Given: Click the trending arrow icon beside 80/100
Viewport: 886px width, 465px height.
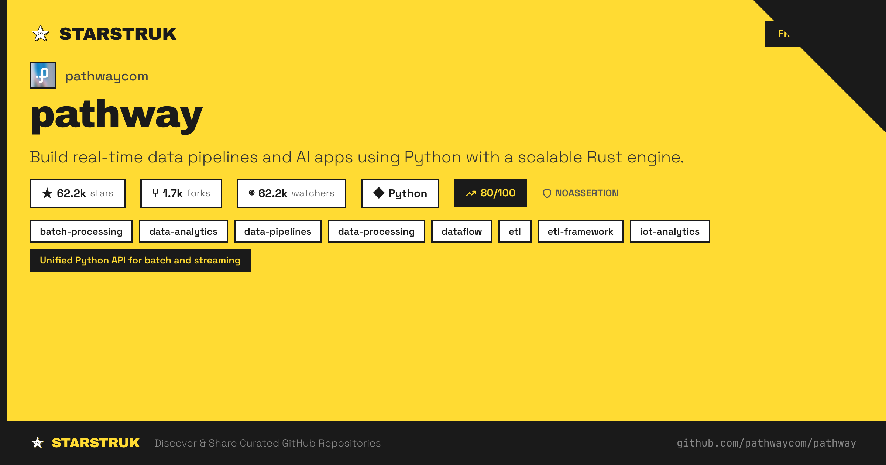Looking at the screenshot, I should pyautogui.click(x=471, y=193).
